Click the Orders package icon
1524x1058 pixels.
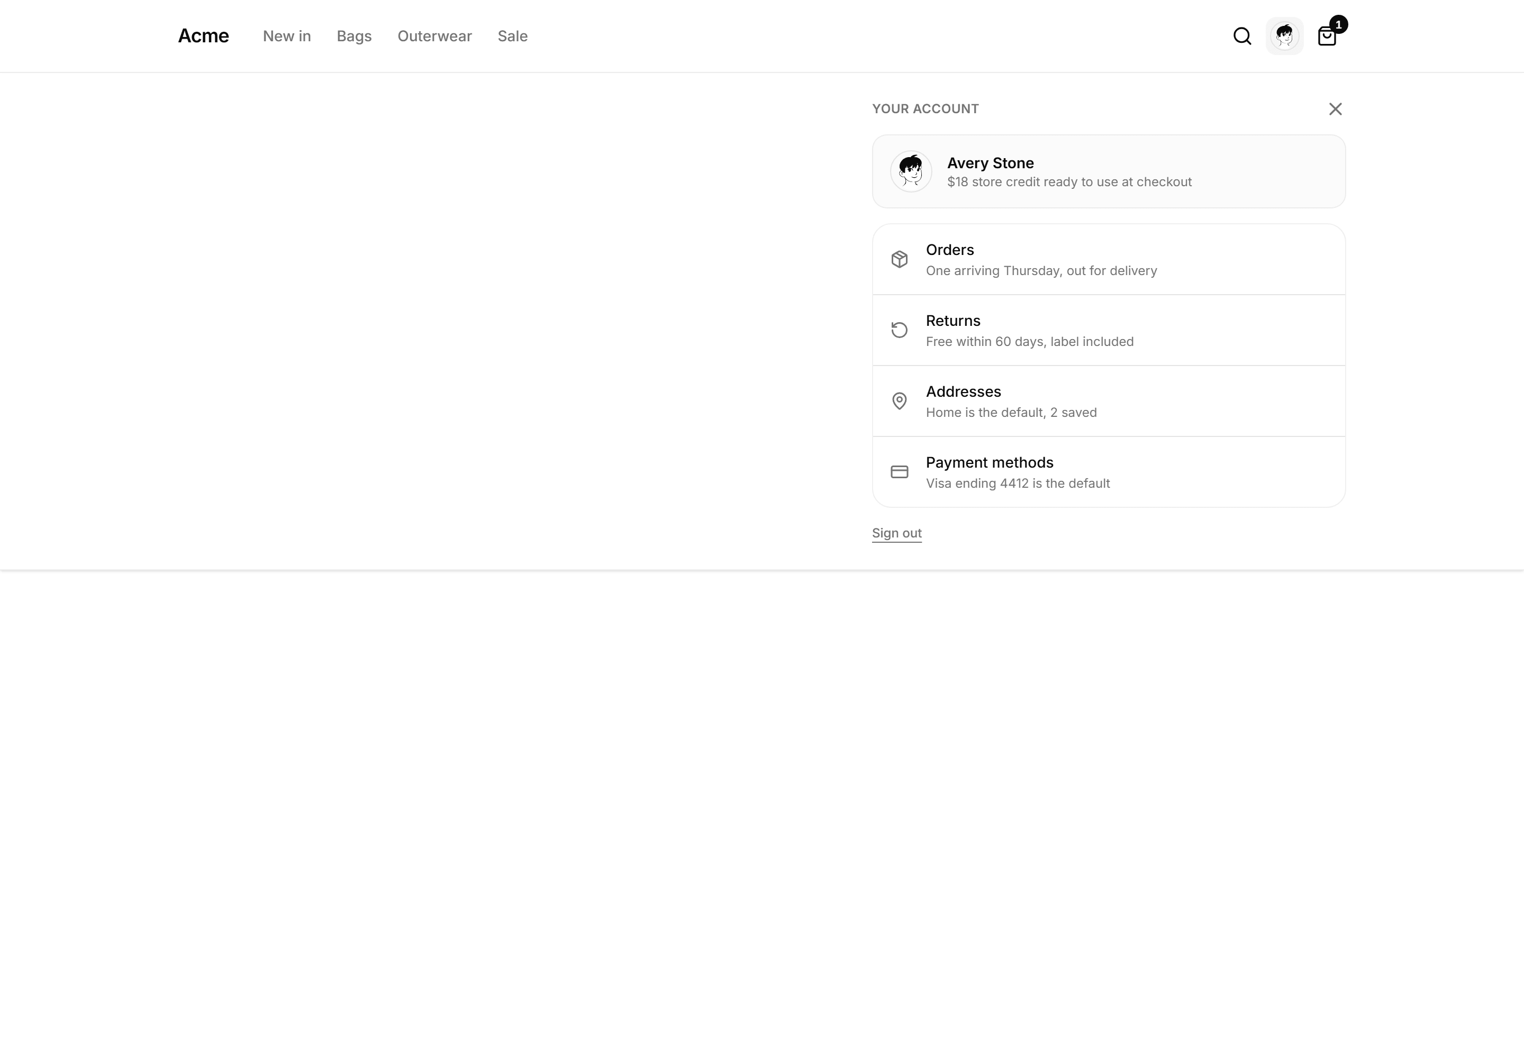click(899, 259)
